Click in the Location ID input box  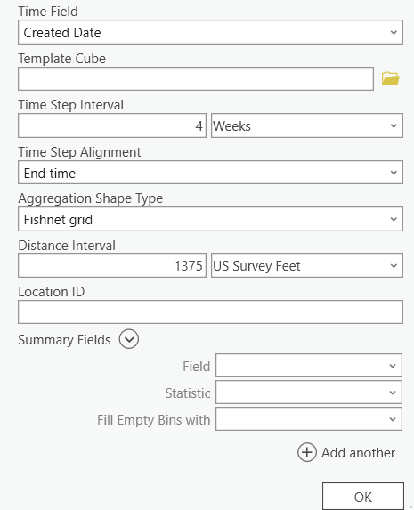coord(210,312)
